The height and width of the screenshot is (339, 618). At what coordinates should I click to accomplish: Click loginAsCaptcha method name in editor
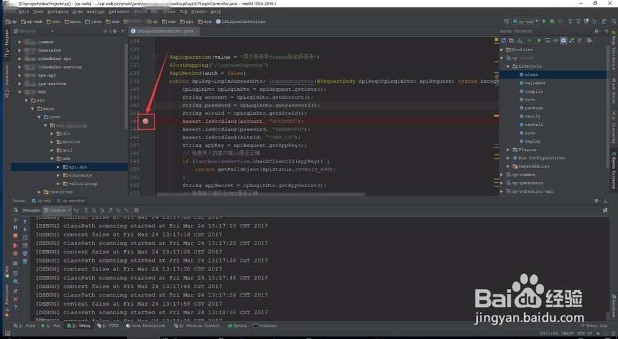coord(291,81)
